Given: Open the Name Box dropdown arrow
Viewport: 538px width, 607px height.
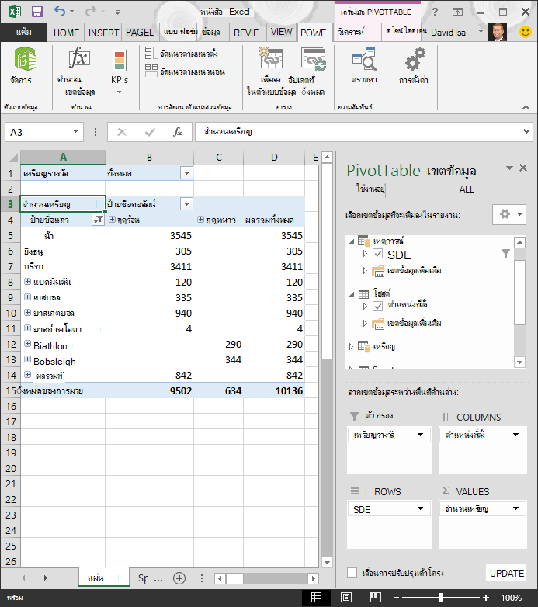Looking at the screenshot, I should pyautogui.click(x=75, y=132).
